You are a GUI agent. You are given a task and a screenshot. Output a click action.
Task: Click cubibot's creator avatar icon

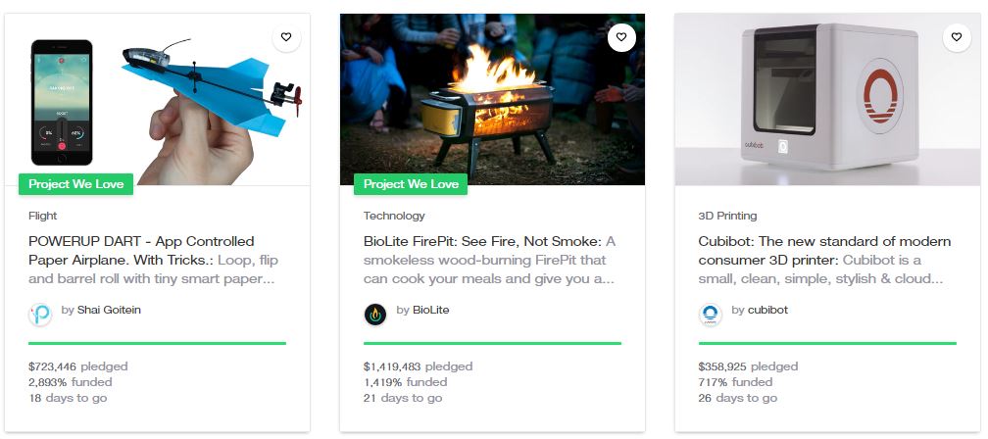(x=711, y=314)
